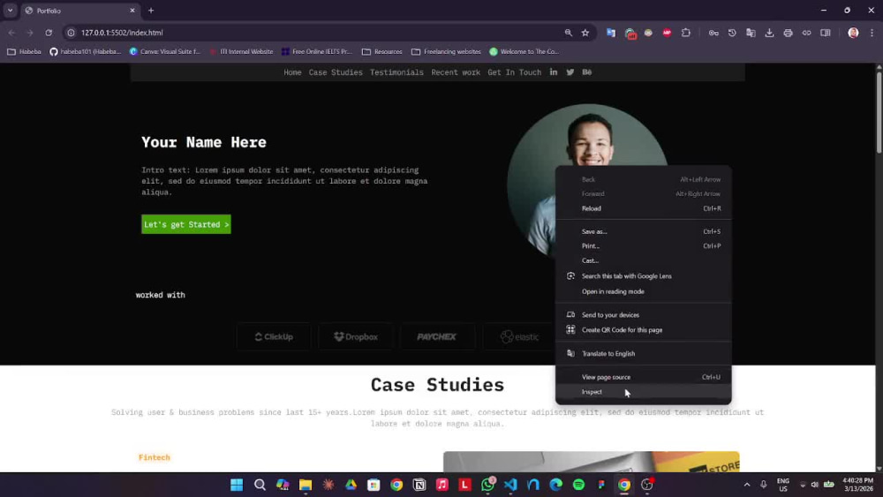
Task: Open Welcome to The Co... bookmark
Action: 524,51
